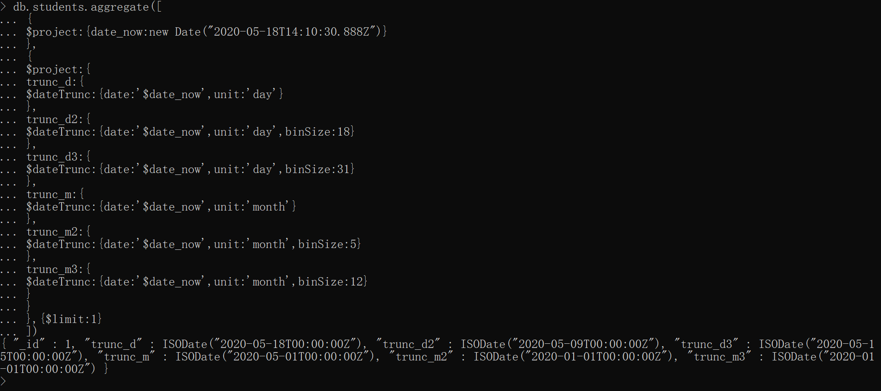Click the binSize:18 parameter
Image resolution: width=881 pixels, height=391 pixels.
[x=318, y=132]
